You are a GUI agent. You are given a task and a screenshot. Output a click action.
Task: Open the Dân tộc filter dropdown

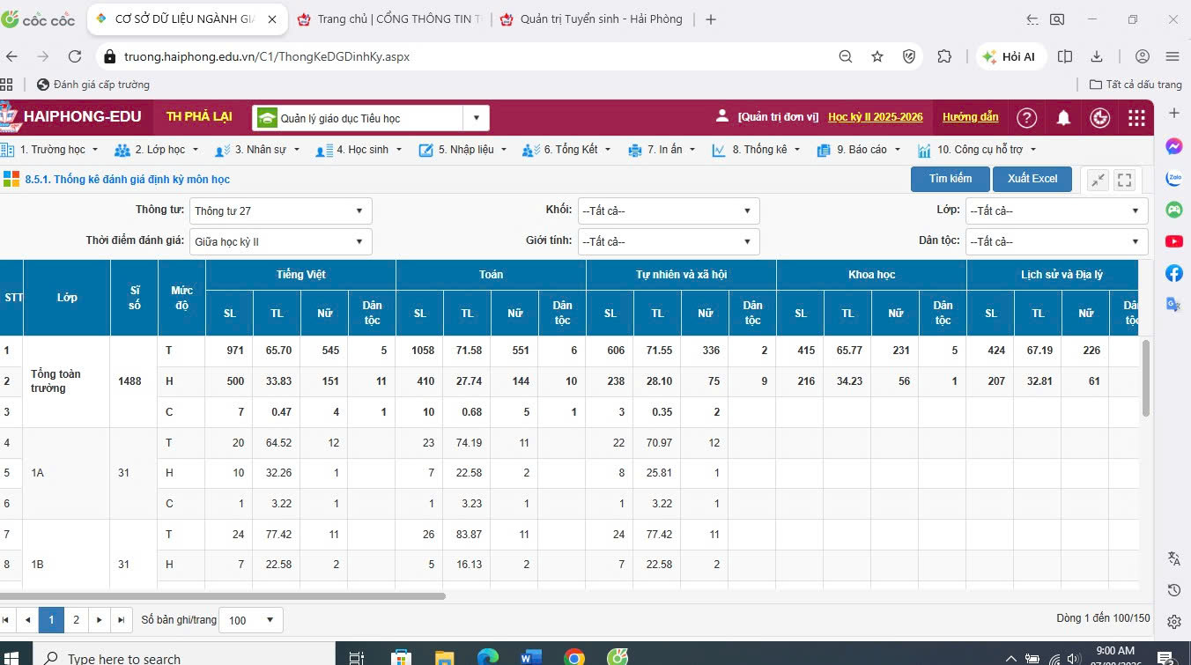[1056, 241]
